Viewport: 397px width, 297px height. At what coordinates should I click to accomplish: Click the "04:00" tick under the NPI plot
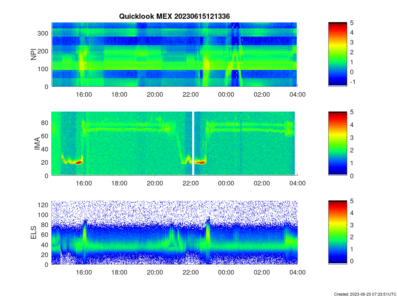tap(297, 95)
